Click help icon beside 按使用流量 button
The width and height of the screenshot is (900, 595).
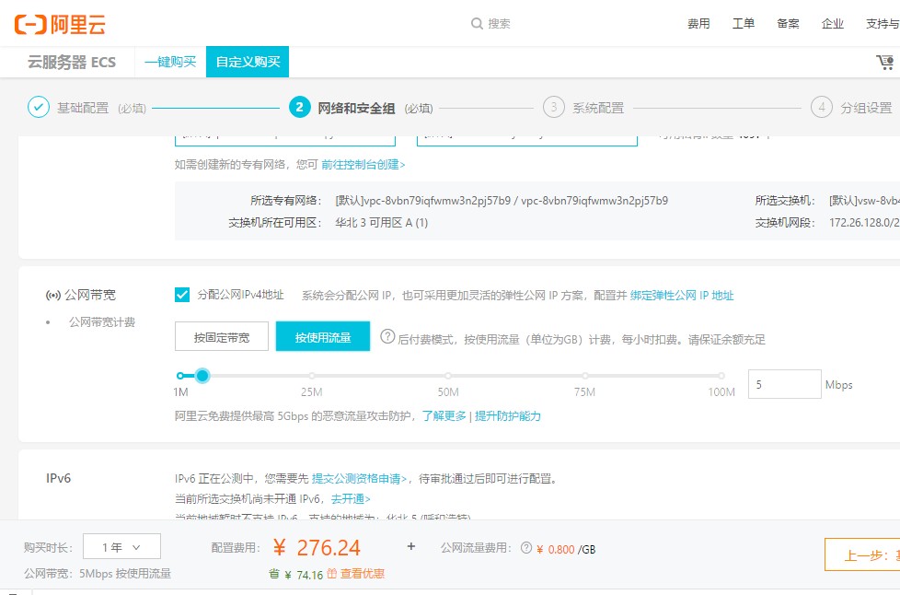pyautogui.click(x=387, y=337)
